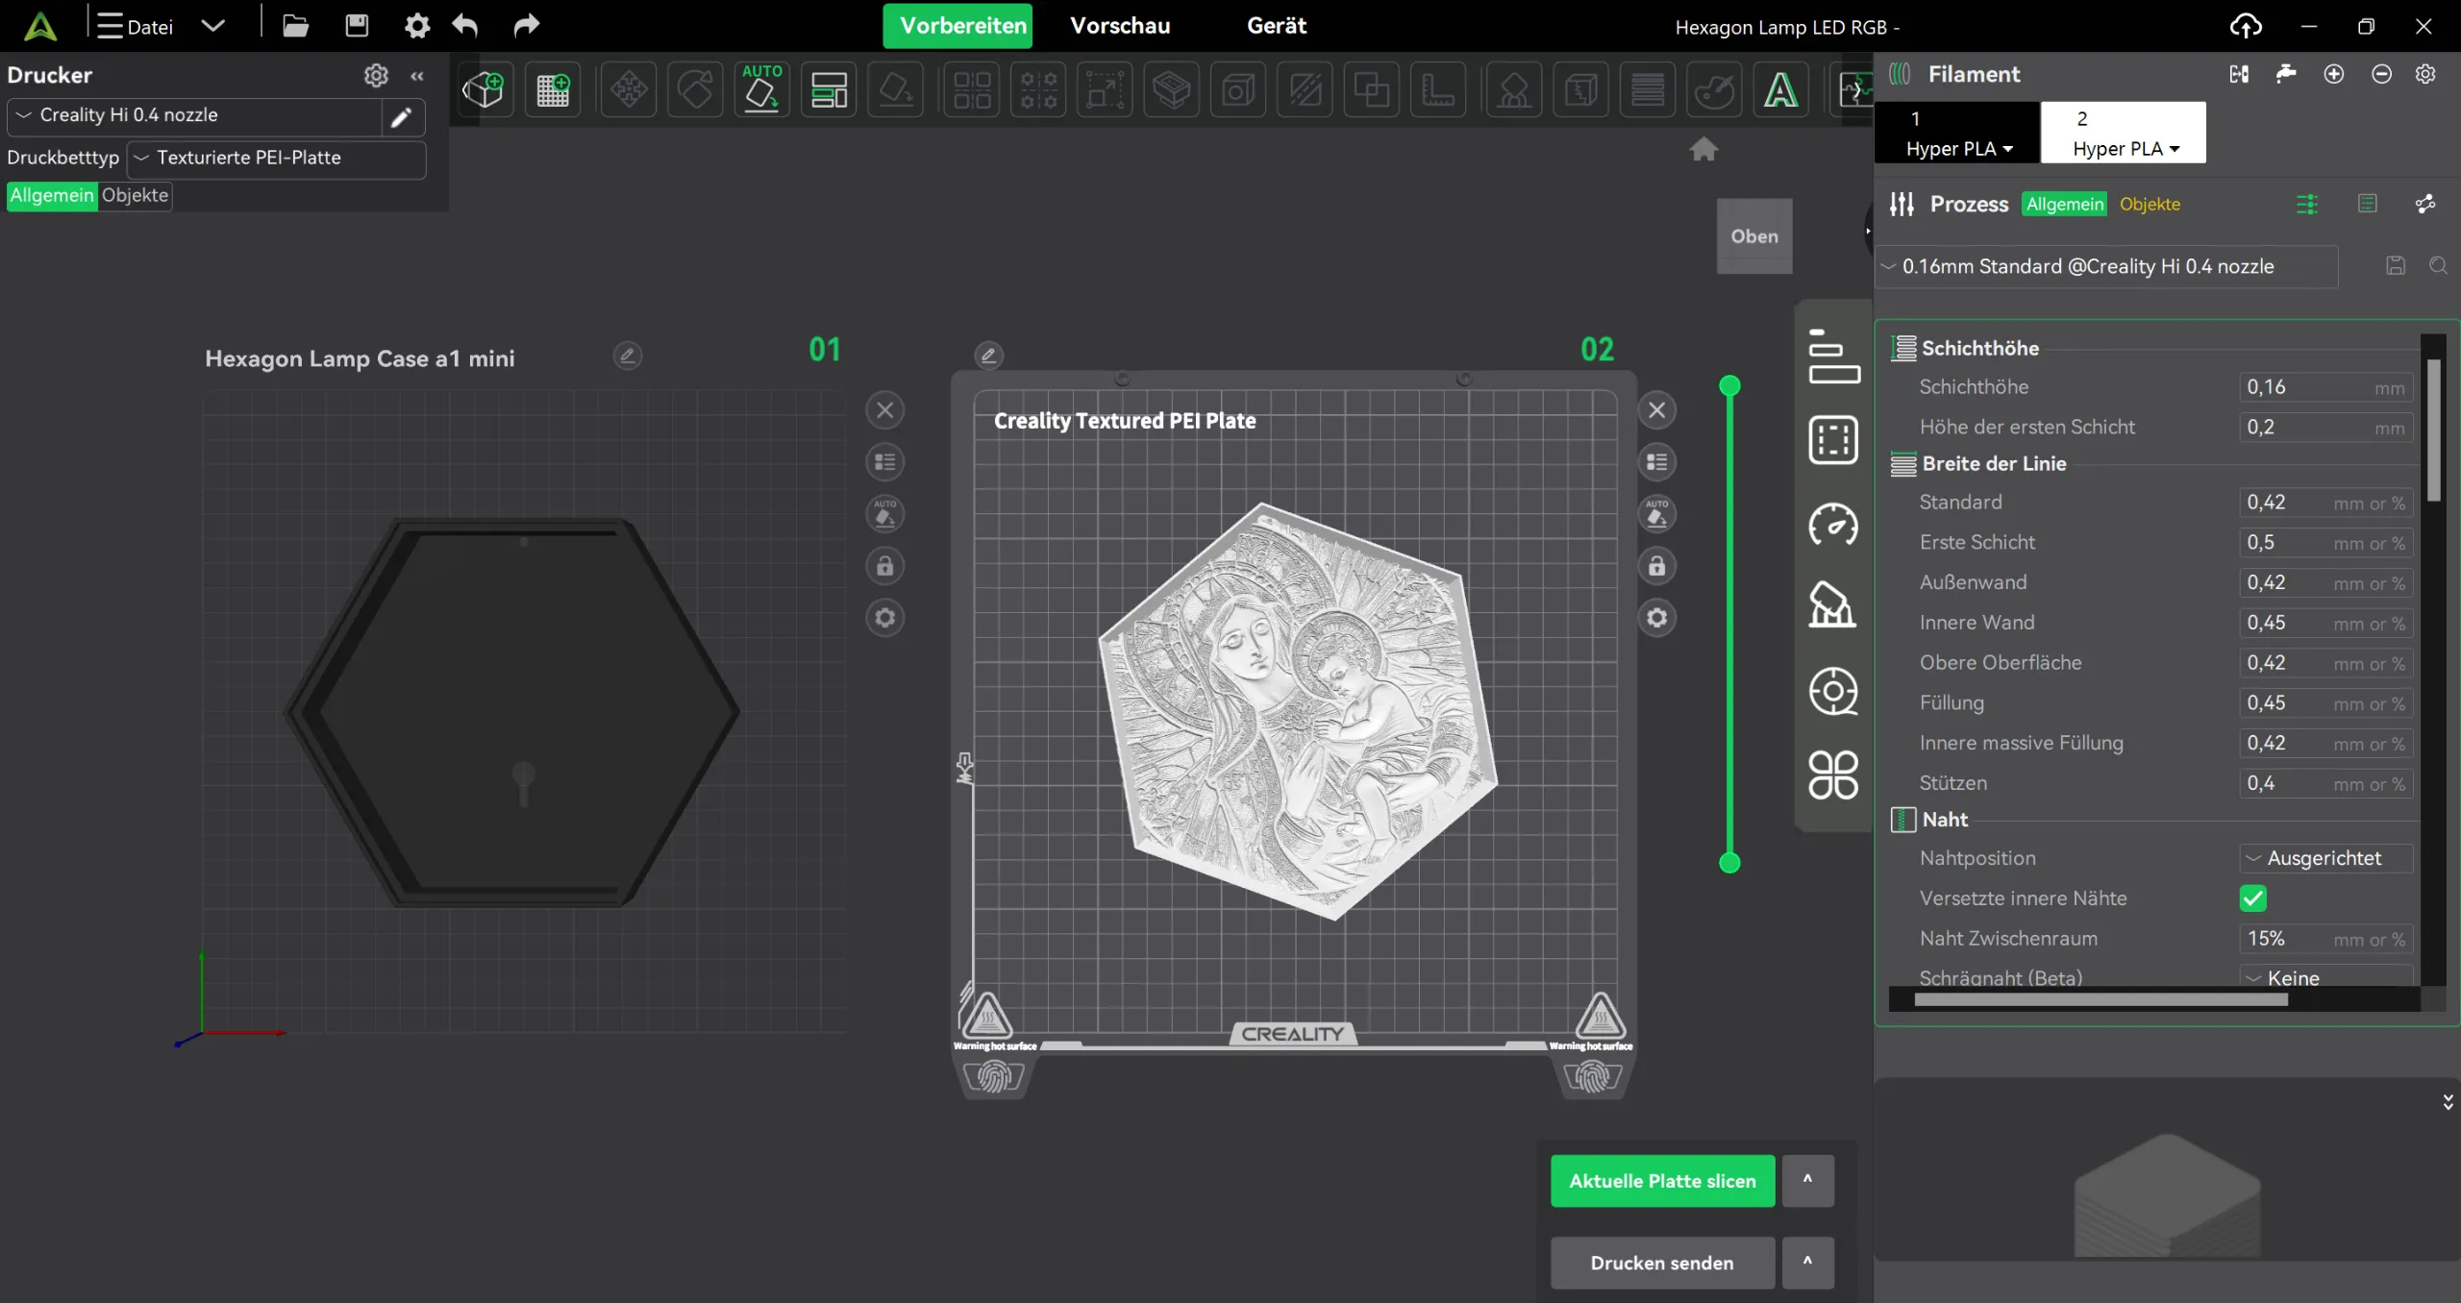The width and height of the screenshot is (2461, 1303).
Task: Search process settings with magnifier icon
Action: (2439, 266)
